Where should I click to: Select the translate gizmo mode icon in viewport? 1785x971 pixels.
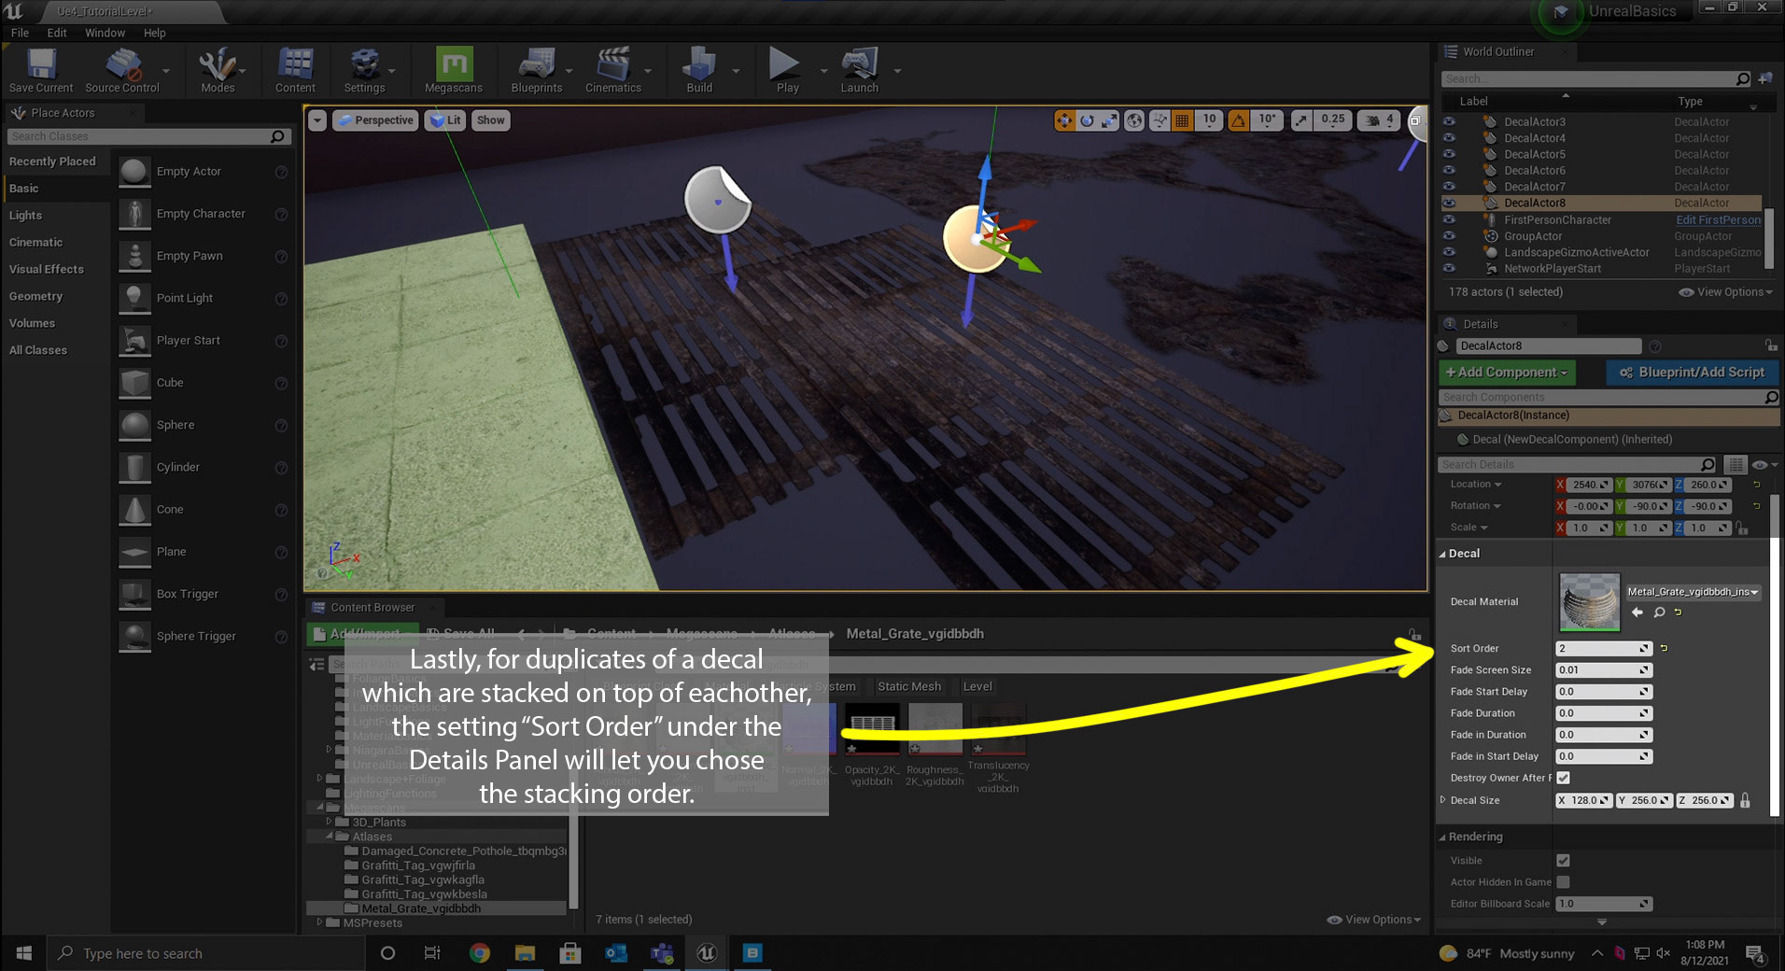1064,120
